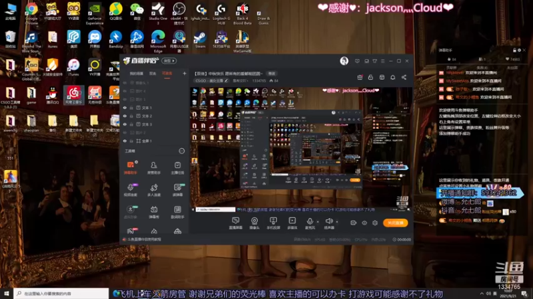
Task: Select Microsoft Edge desktop shortcut
Action: (158, 41)
